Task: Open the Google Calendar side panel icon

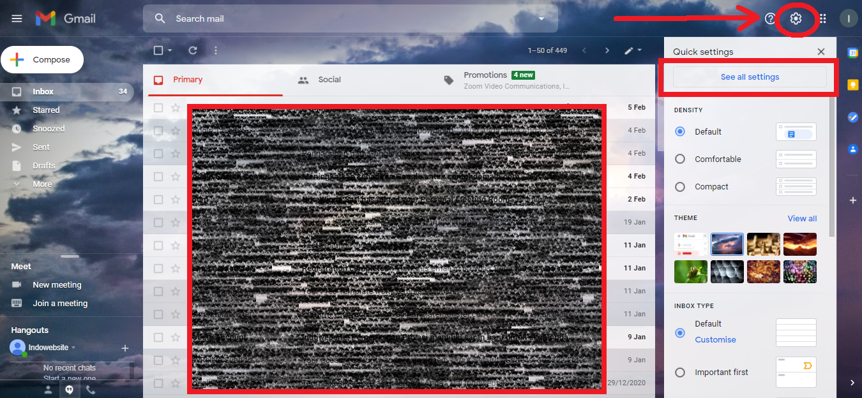Action: (852, 53)
